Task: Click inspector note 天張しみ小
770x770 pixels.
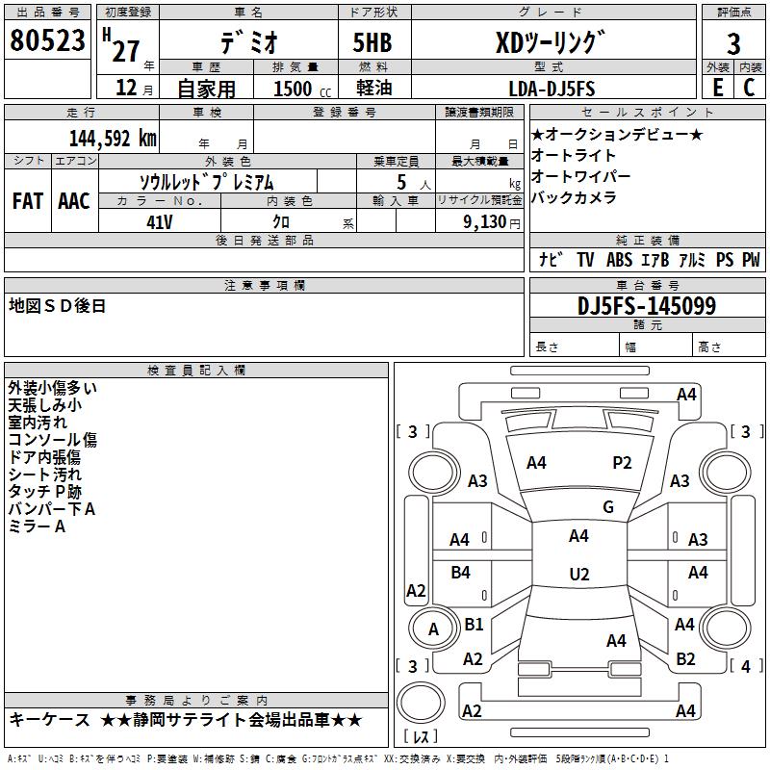Action: click(x=44, y=405)
